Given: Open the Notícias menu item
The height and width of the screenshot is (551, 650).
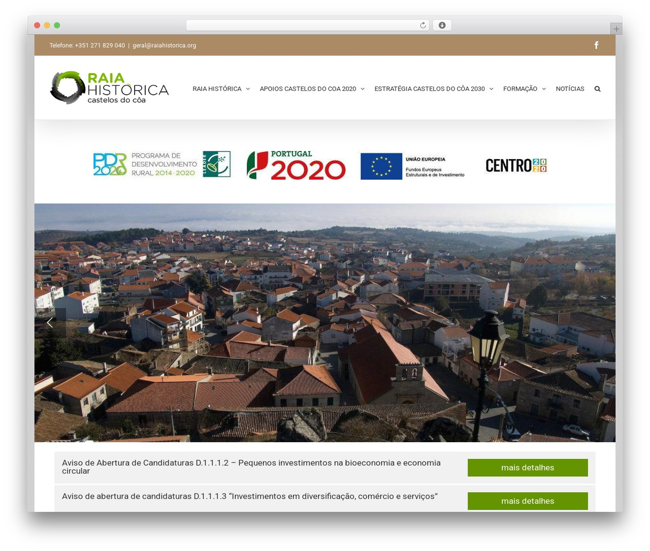Looking at the screenshot, I should (x=570, y=89).
